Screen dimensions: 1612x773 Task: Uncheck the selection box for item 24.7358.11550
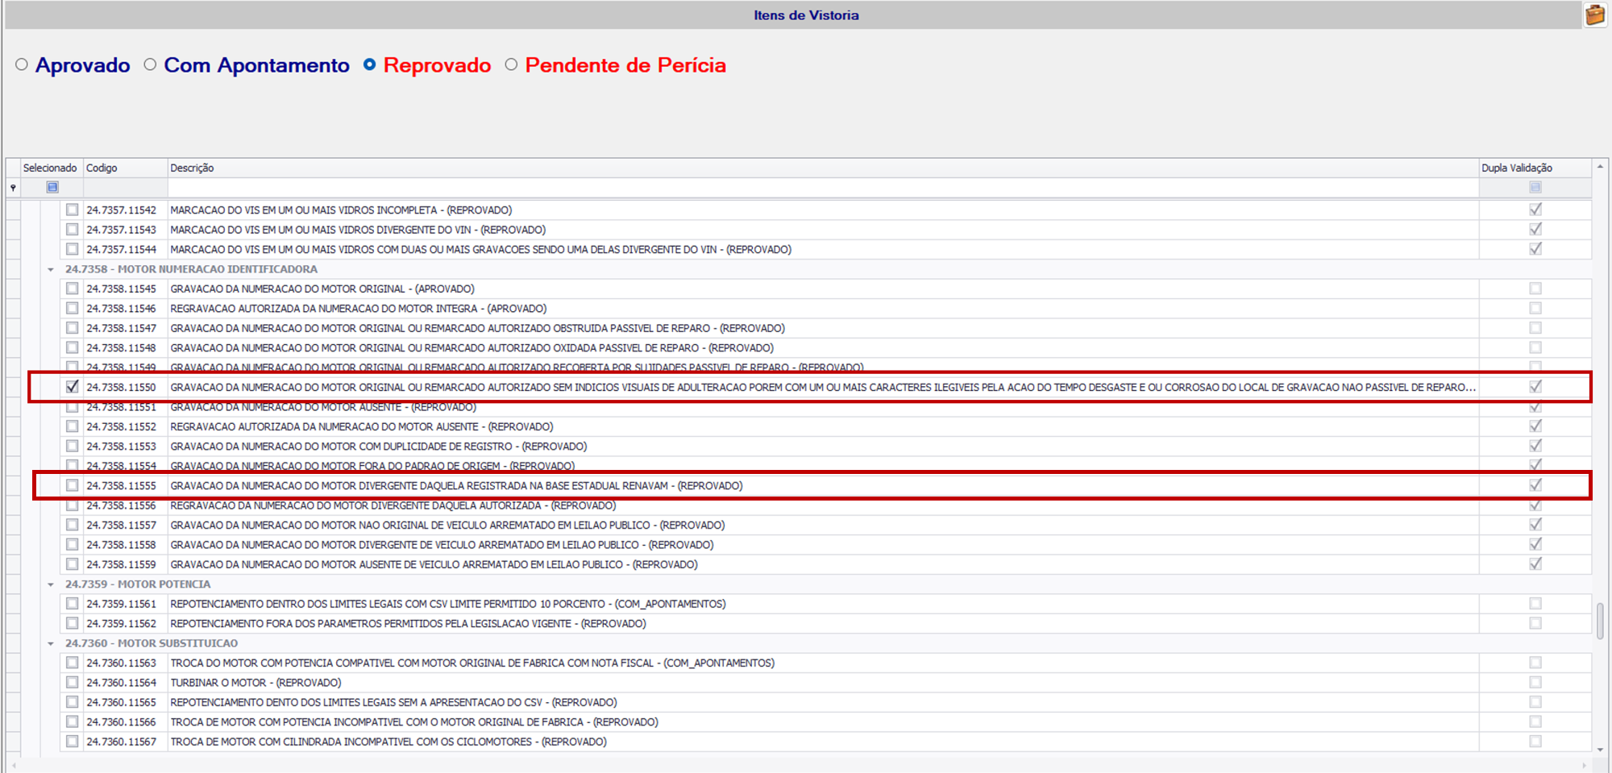pos(73,387)
